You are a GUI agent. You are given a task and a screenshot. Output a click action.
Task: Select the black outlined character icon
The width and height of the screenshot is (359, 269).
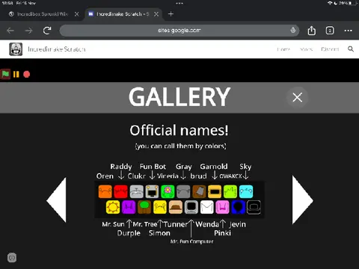tap(254, 207)
